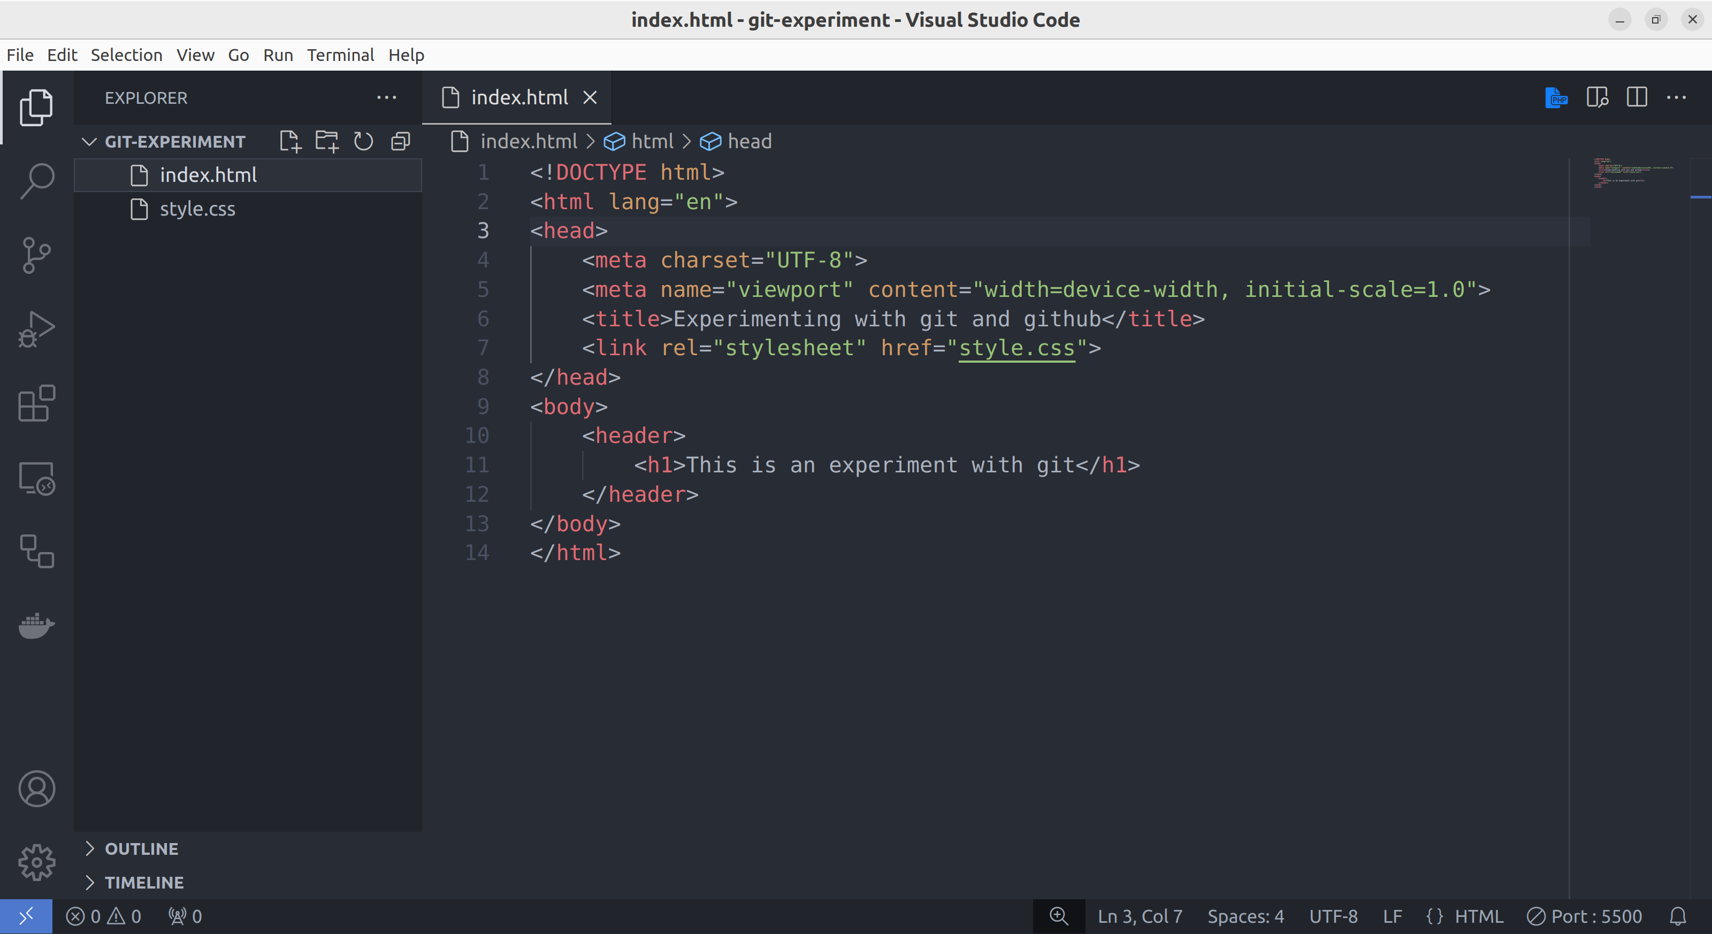
Task: Change indentation via Spaces: 4
Action: click(1245, 917)
